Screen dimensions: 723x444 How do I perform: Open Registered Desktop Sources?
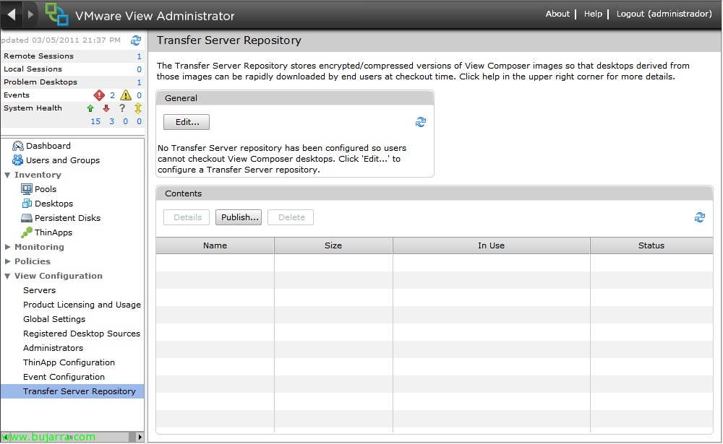[x=82, y=334]
